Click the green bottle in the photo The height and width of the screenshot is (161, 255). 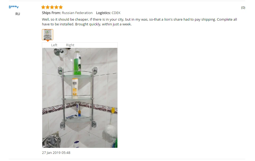point(77,63)
